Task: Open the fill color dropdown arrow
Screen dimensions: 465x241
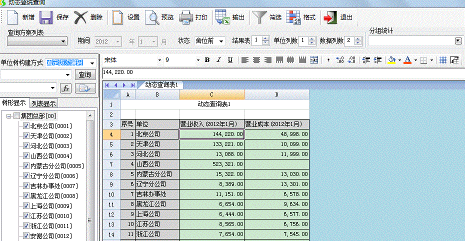Action: point(399,60)
